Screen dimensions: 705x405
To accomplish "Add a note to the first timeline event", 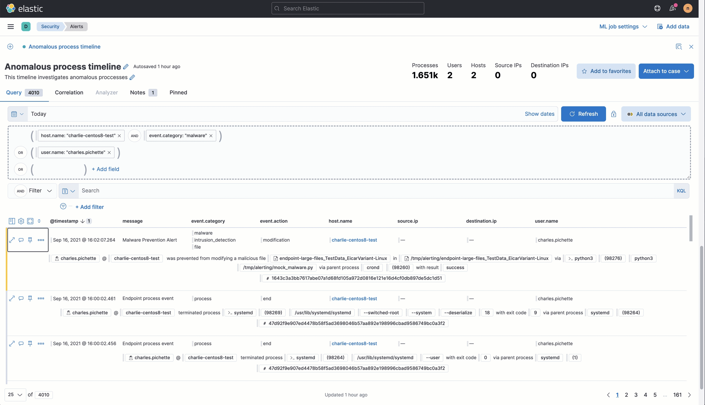I will (21, 240).
